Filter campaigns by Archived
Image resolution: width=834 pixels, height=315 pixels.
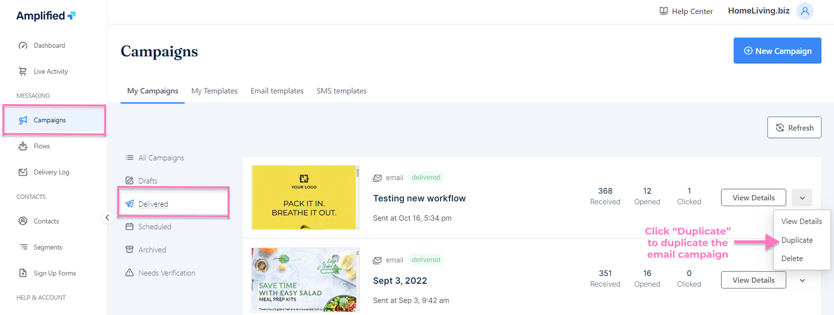[x=152, y=250]
